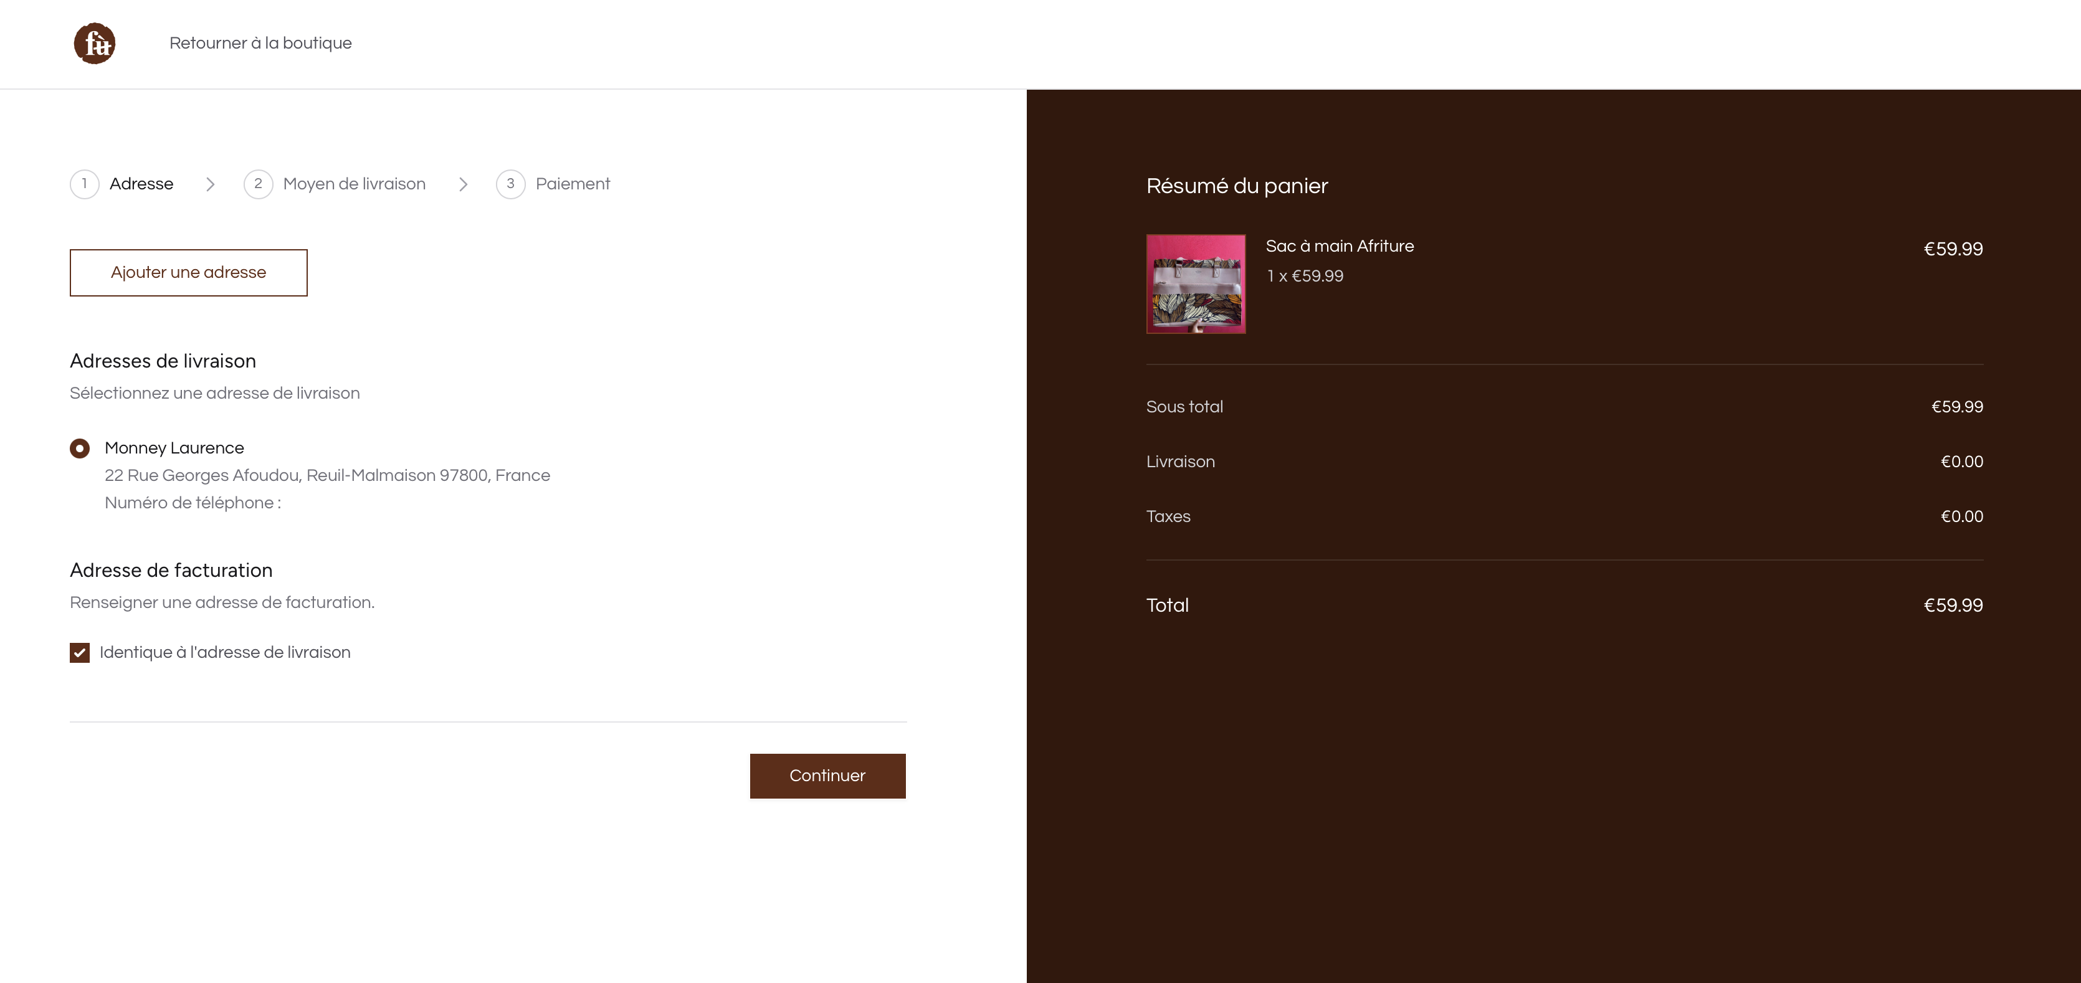Click the chevron between Adresse and Moyen de livraison
Screen dimensions: 2081x983
[x=210, y=183]
